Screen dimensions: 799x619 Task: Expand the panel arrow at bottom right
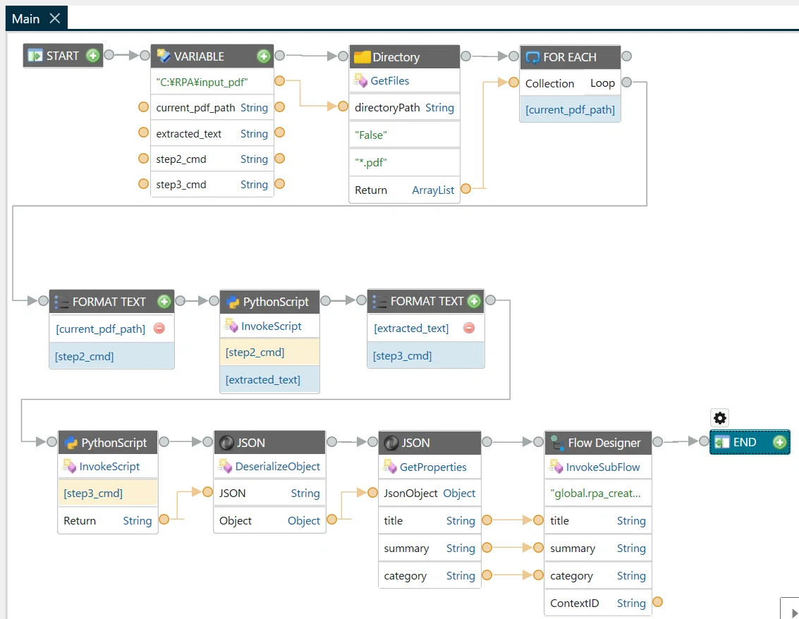pos(794,613)
